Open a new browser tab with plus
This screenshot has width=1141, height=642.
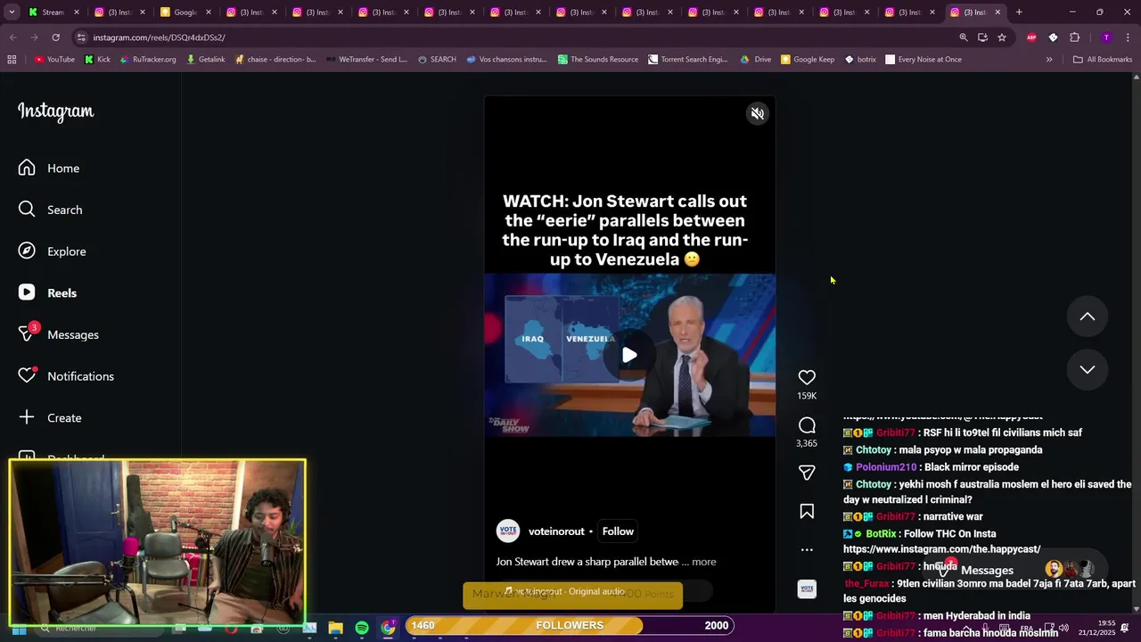point(1019,12)
